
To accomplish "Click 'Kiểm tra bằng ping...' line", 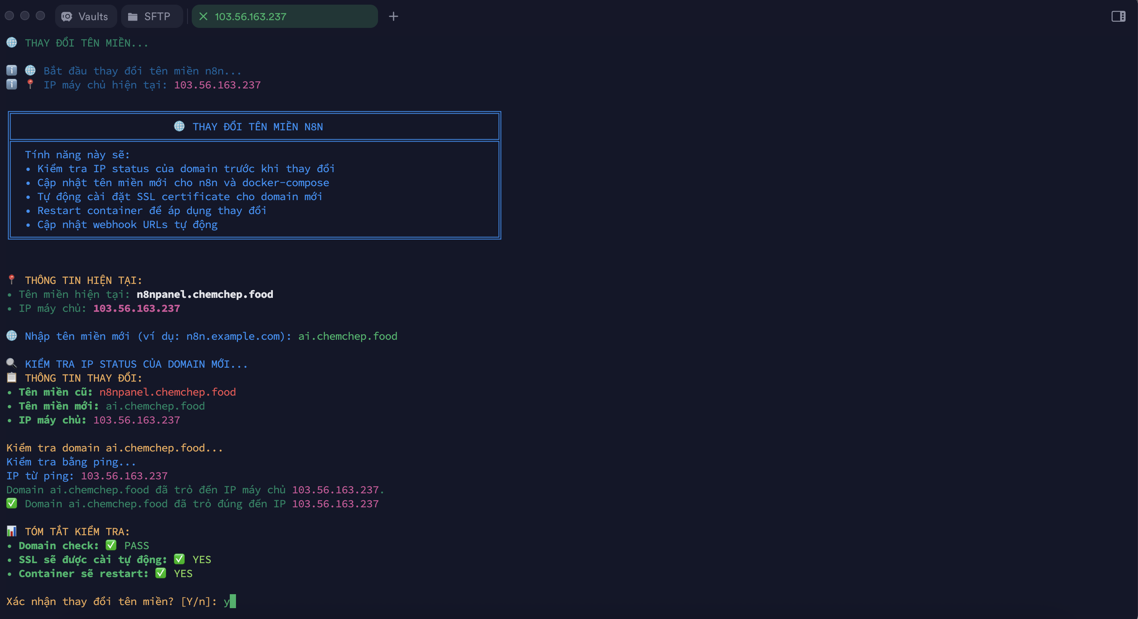I will click(x=71, y=462).
